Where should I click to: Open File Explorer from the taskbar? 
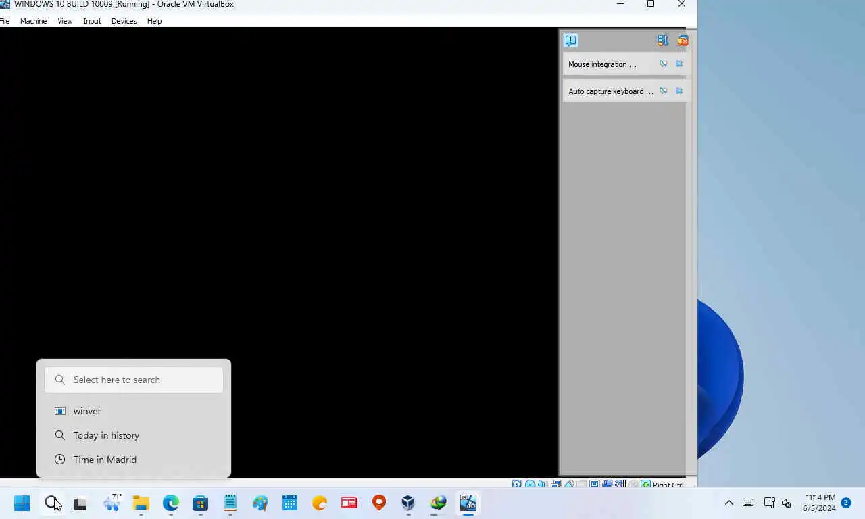coord(141,503)
